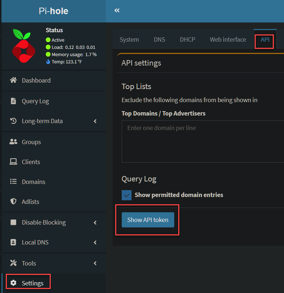The height and width of the screenshot is (293, 284).
Task: Click the Pi-hole title link
Action: (54, 11)
